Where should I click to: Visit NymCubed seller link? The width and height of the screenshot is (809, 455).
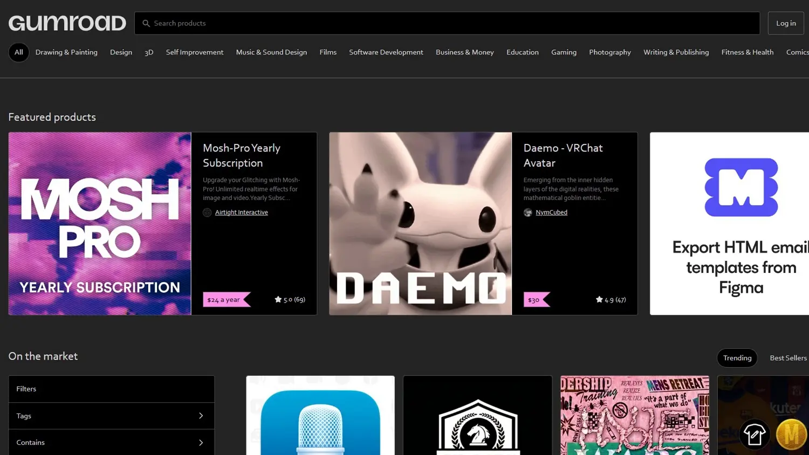(551, 212)
